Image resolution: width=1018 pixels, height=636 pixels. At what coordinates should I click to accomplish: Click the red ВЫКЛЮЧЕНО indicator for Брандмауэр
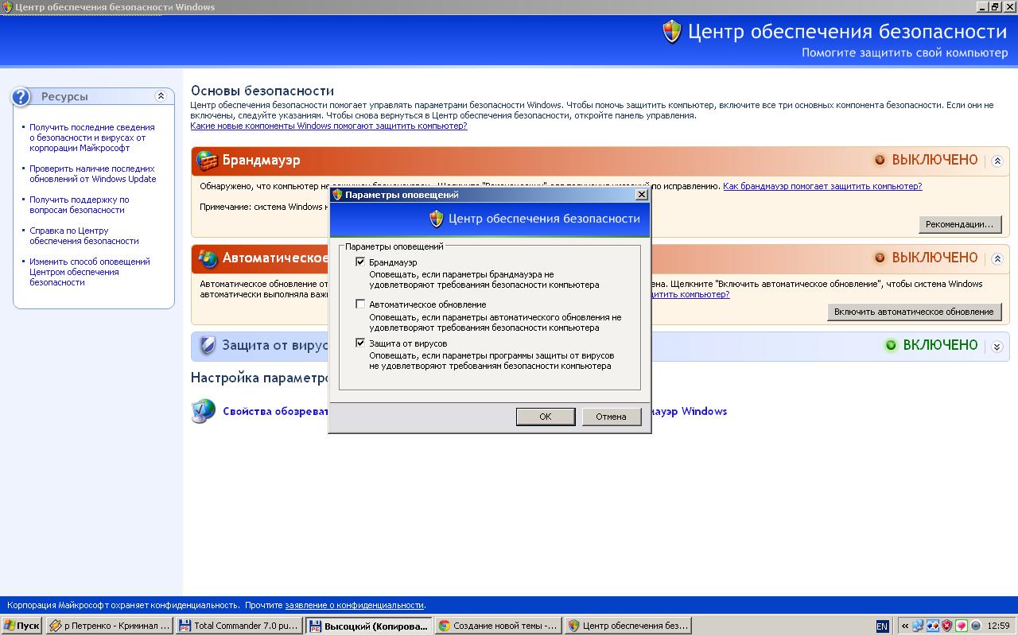click(x=880, y=160)
